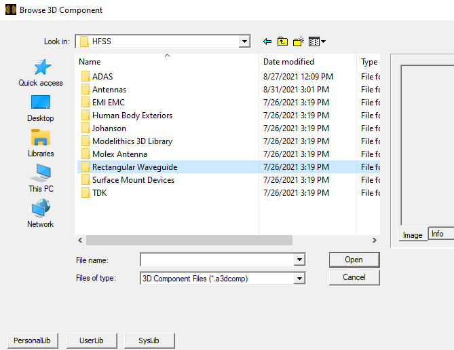Viewport: 454px width, 350px height.
Task: Select the ADAS folder icon
Action: [x=86, y=77]
